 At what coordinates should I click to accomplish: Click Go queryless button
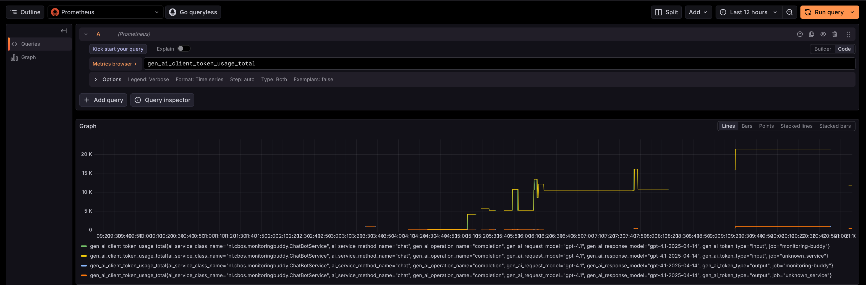click(x=193, y=12)
